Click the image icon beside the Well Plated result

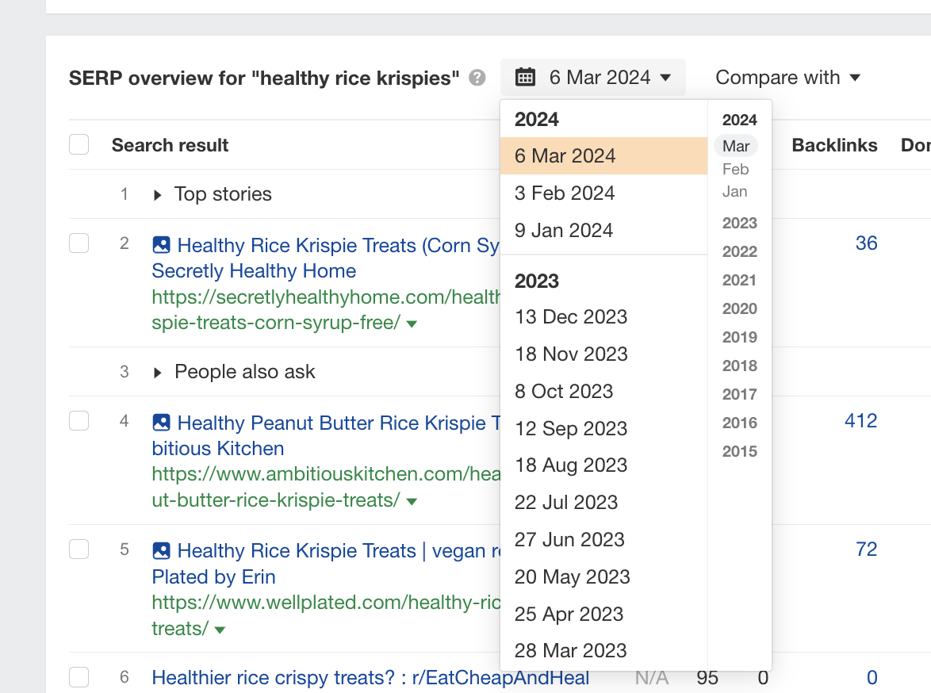point(162,550)
